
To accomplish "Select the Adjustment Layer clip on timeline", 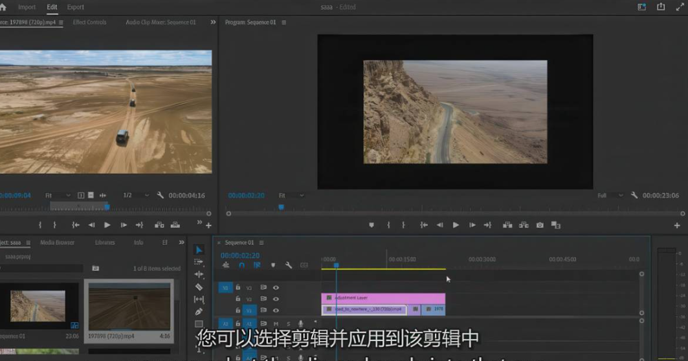I will [x=383, y=298].
